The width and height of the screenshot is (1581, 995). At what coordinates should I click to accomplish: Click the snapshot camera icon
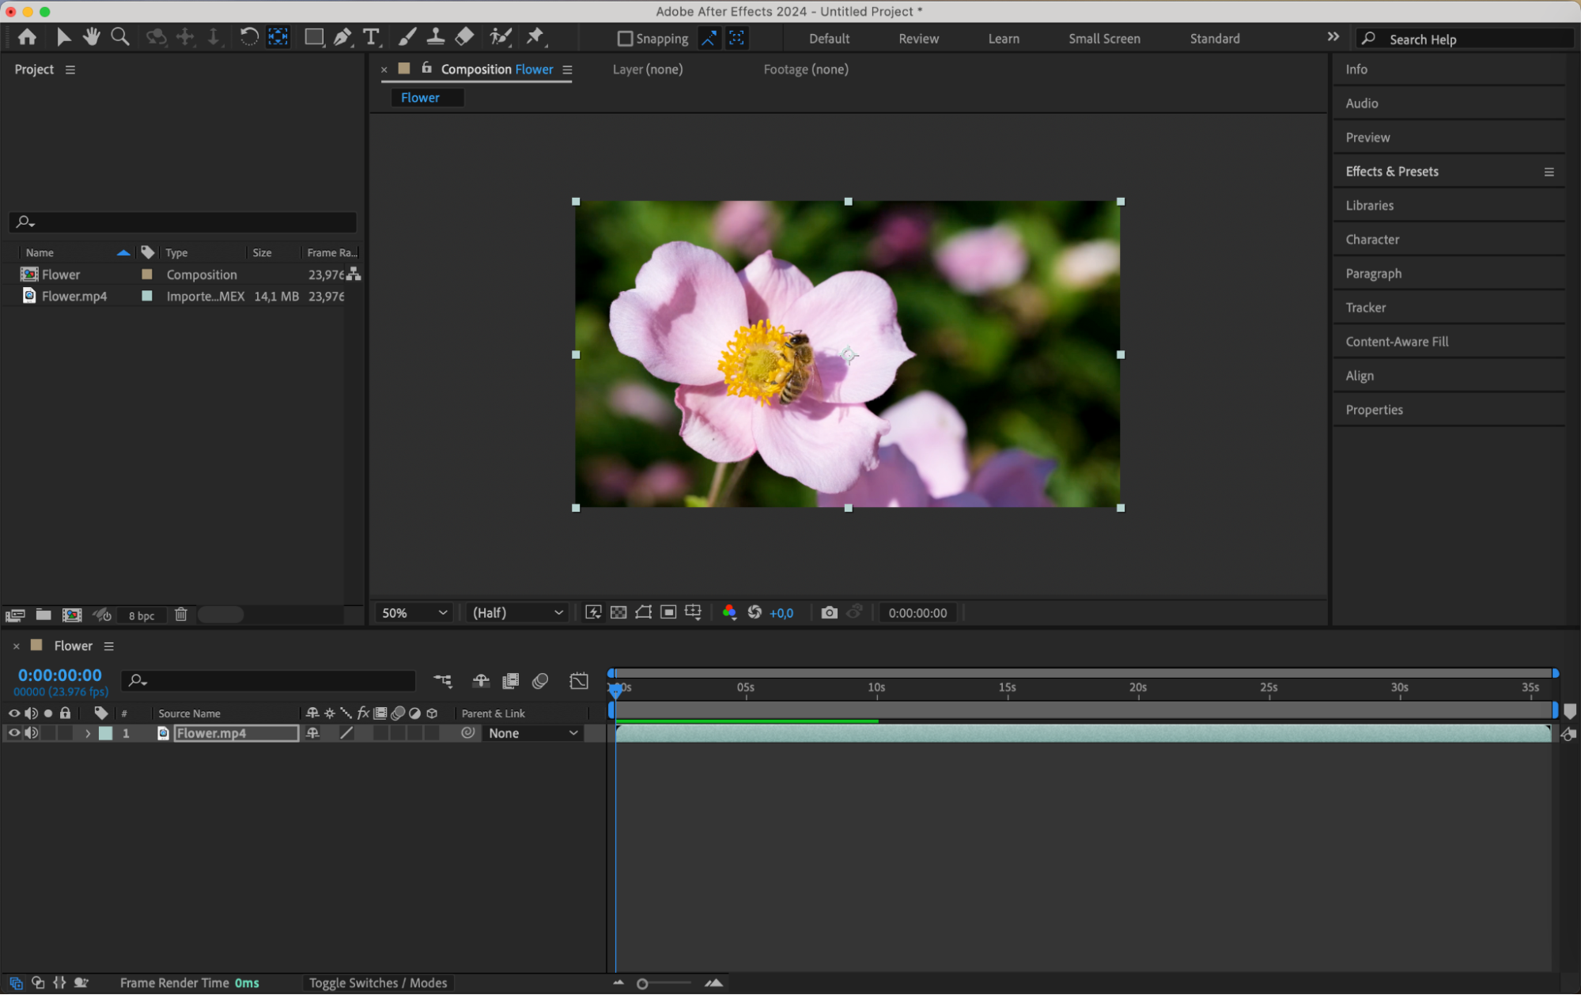pos(829,612)
